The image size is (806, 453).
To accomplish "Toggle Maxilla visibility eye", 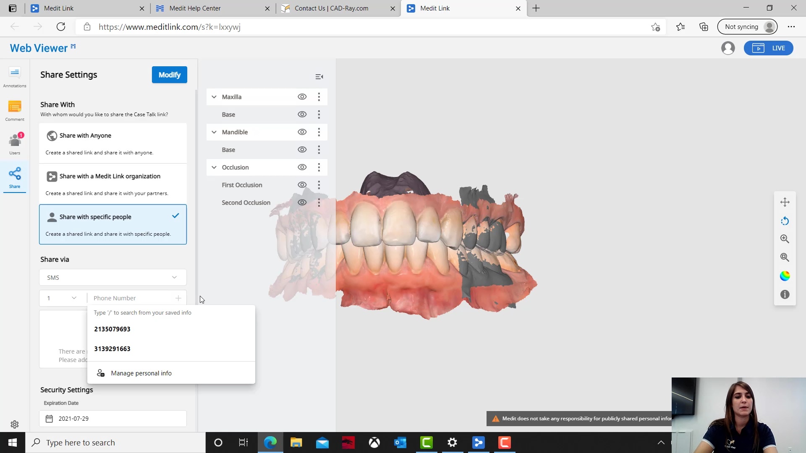I will [302, 97].
